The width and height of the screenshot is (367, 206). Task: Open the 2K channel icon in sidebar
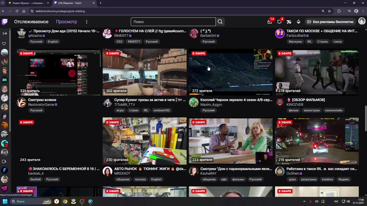5,80
